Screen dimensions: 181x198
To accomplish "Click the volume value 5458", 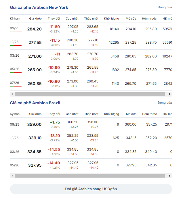I will point(115,56).
